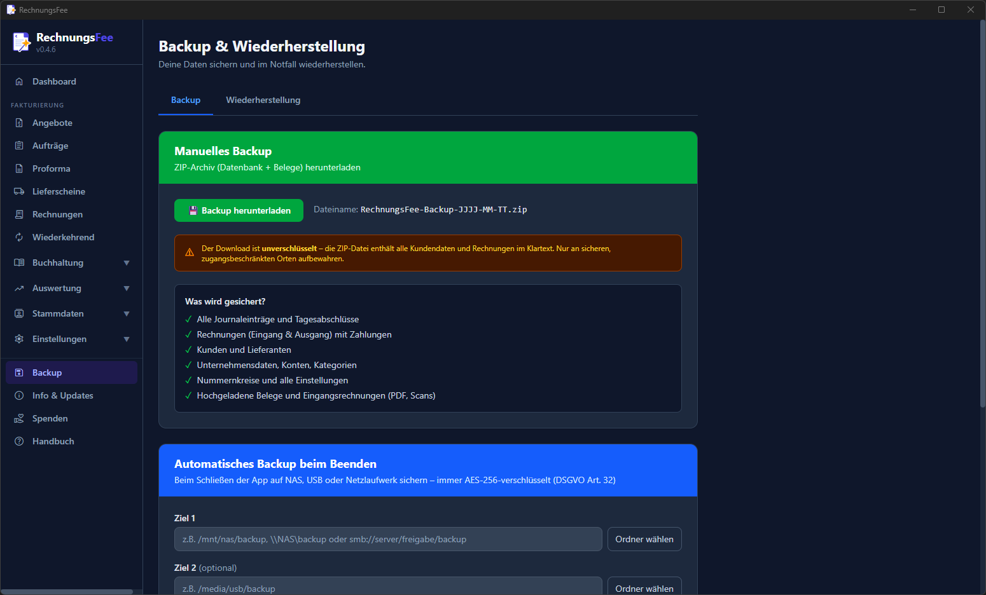Click the RechnungsFee app icon in title bar

pyautogui.click(x=11, y=10)
